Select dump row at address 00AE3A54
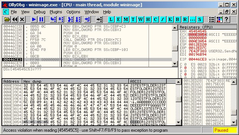The width and height of the screenshot is (239, 135). (x=84, y=122)
